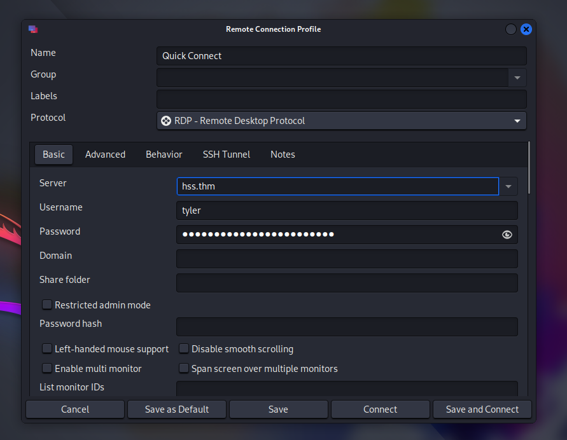Go to the Notes tab
The width and height of the screenshot is (567, 440).
pyautogui.click(x=283, y=155)
